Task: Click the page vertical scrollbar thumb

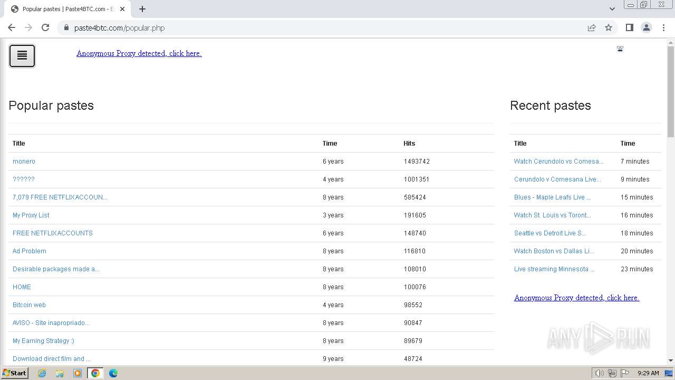Action: click(671, 92)
